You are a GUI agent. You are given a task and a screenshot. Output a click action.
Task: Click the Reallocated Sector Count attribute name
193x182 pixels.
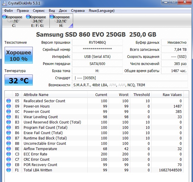(44, 101)
